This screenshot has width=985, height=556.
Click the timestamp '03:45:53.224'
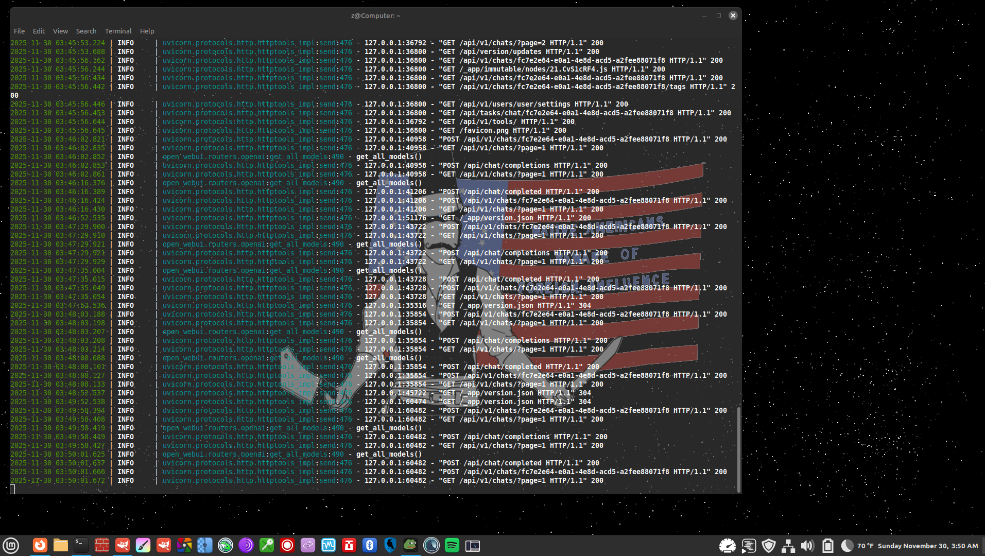point(80,43)
